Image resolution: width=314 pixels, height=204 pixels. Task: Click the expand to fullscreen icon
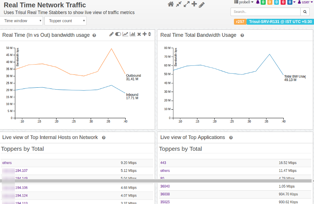pyautogui.click(x=186, y=4)
